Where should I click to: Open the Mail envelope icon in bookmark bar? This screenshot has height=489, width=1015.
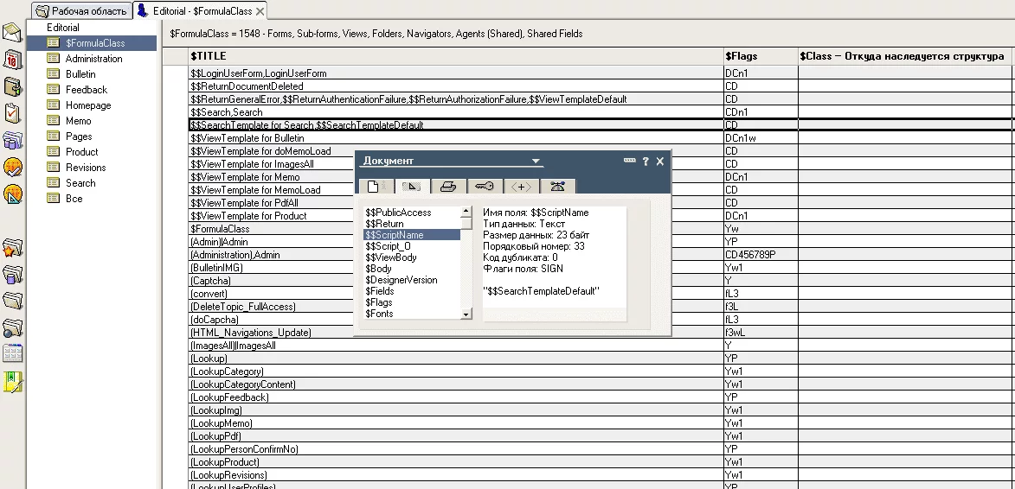pos(12,34)
